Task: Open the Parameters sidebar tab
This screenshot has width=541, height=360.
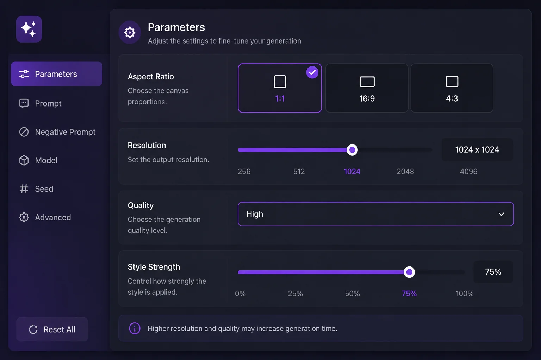Action: tap(57, 74)
